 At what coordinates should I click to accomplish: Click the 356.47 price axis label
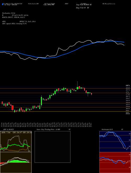128,98
